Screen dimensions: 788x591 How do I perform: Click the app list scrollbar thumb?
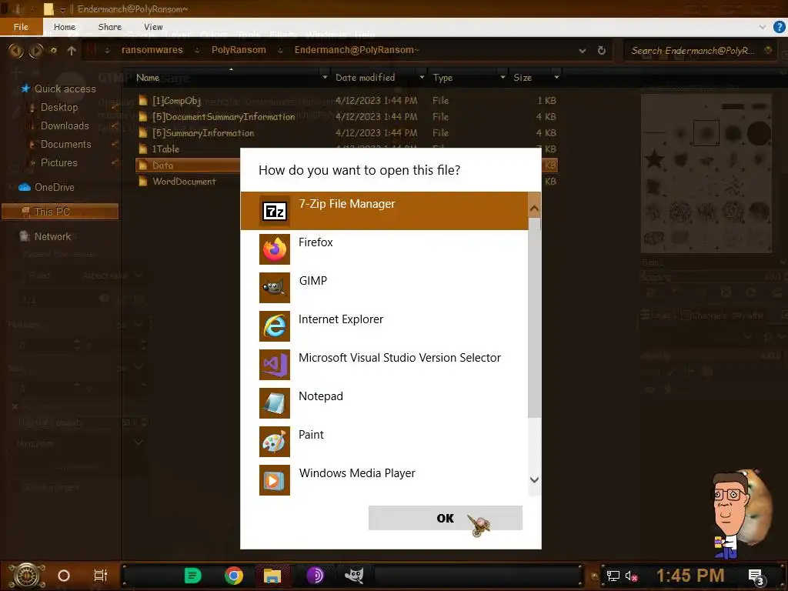tap(534, 316)
